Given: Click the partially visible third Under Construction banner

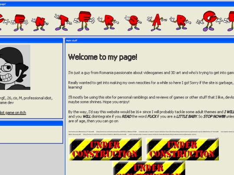Looking at the screenshot, I should point(149,168).
